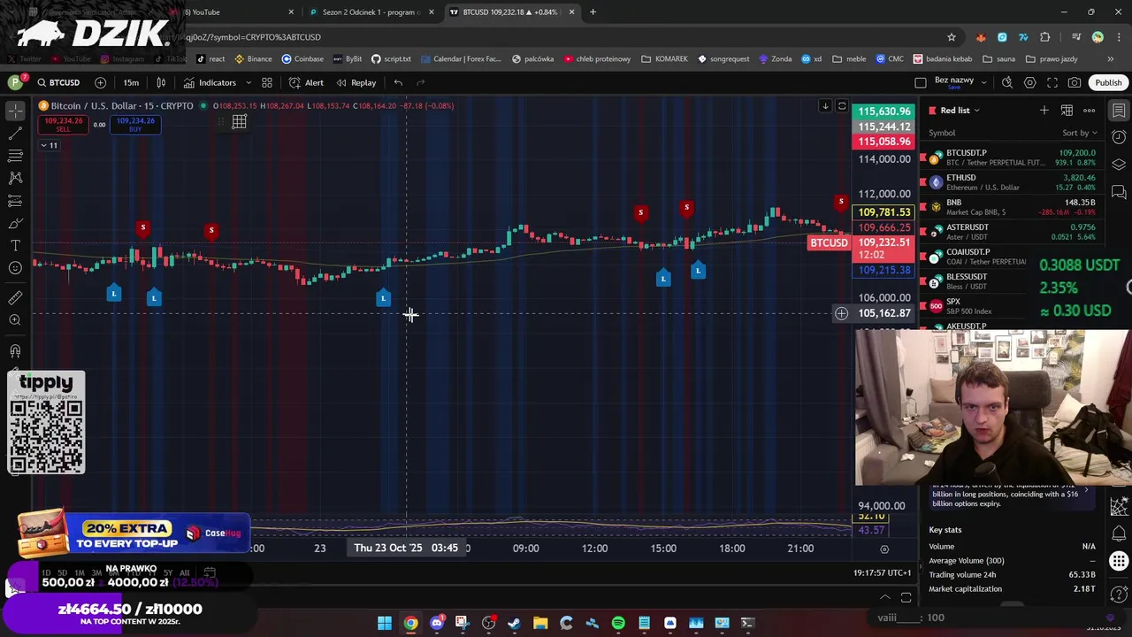Select the Text annotation tool
This screenshot has height=637, width=1132.
pyautogui.click(x=15, y=245)
